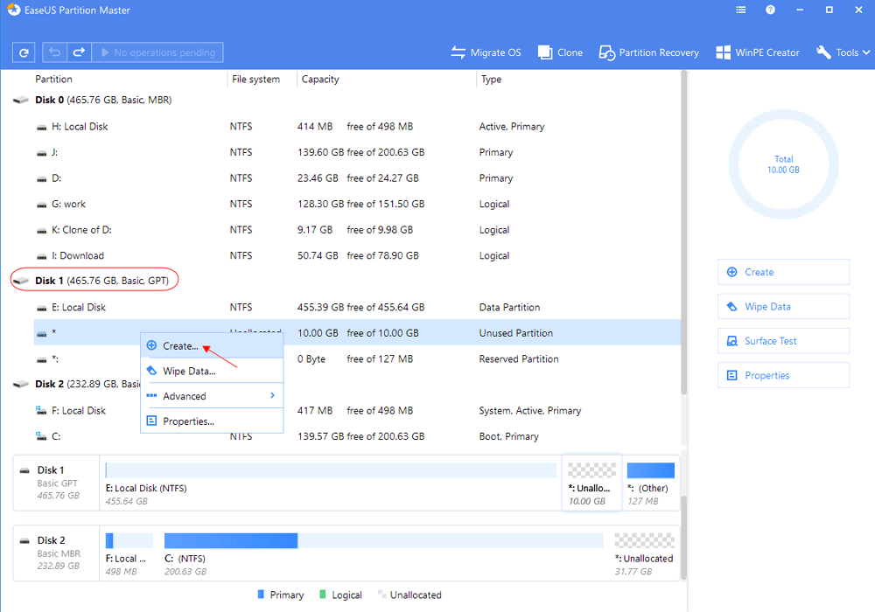Select the G: work partition
Screen dimensions: 875x612
(357, 204)
